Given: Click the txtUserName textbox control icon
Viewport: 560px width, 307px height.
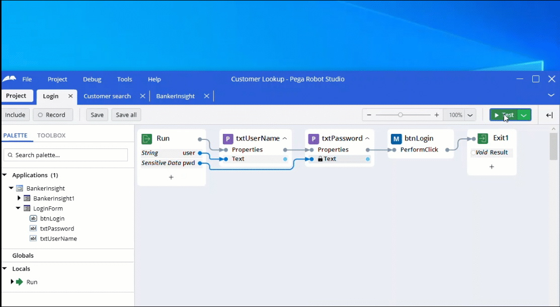Looking at the screenshot, I should [33, 239].
